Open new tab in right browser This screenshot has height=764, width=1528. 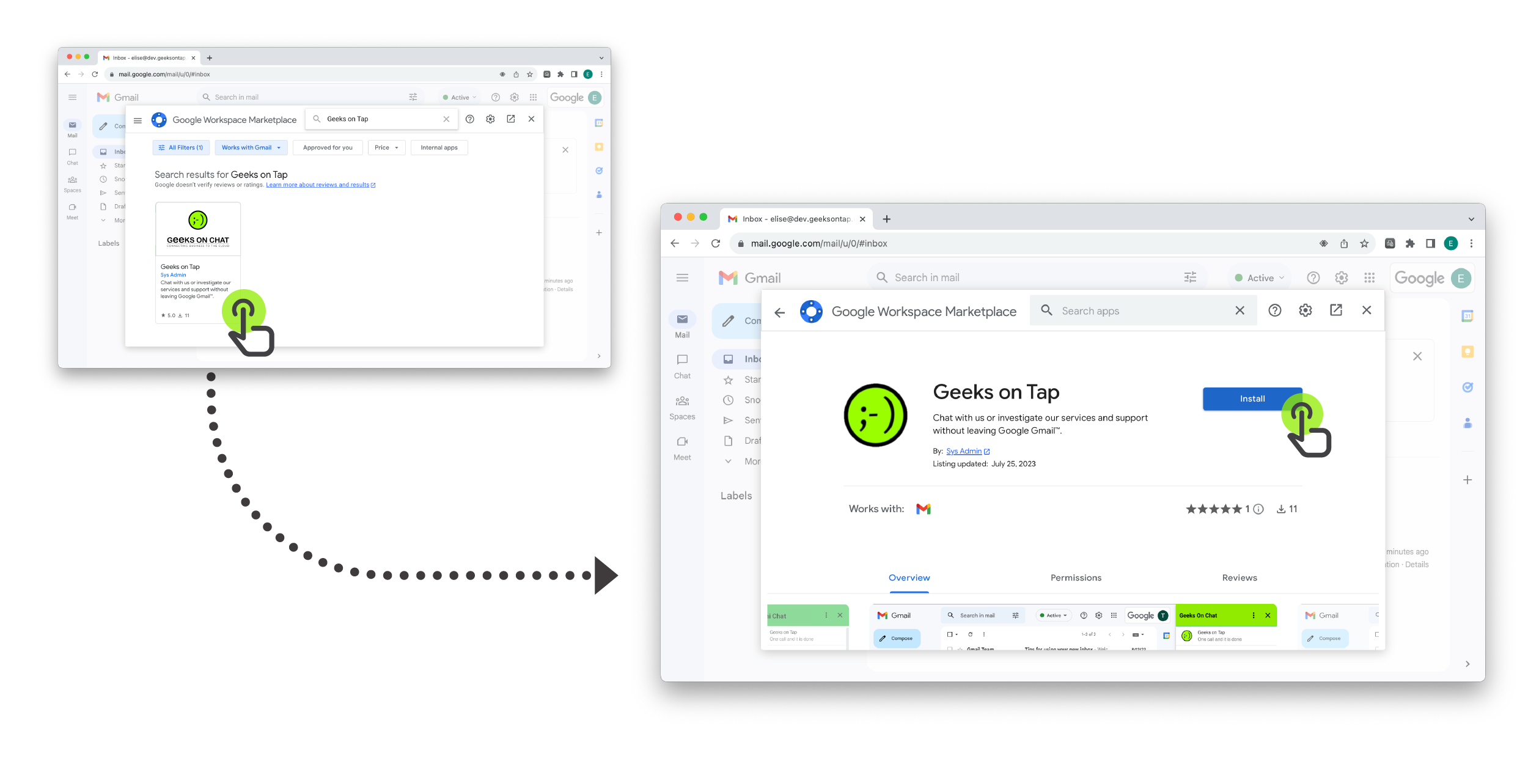tap(886, 219)
